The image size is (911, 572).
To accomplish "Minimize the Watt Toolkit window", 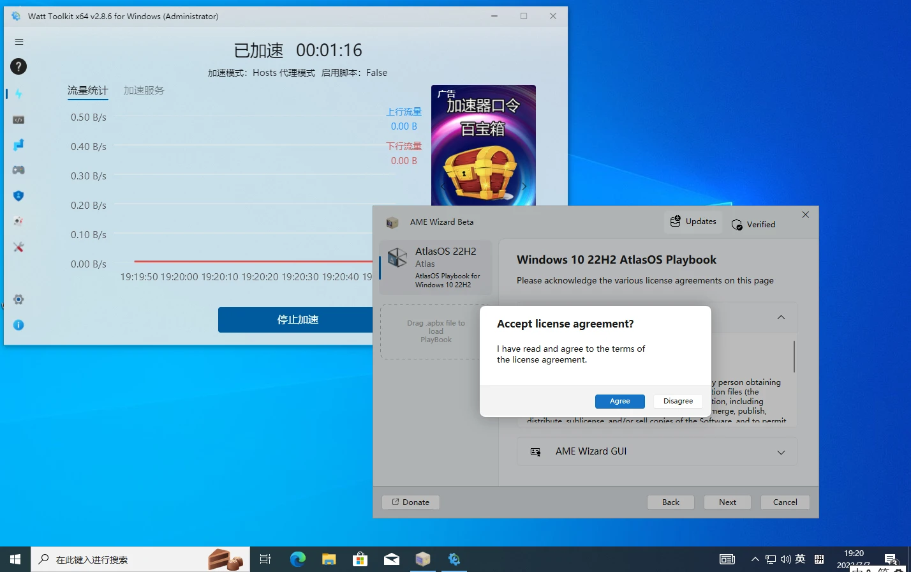I will [x=494, y=16].
